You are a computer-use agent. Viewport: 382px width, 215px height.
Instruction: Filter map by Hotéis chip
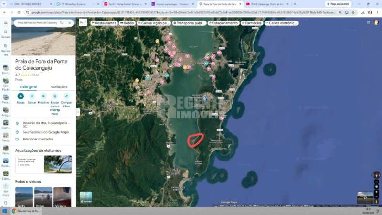127,23
